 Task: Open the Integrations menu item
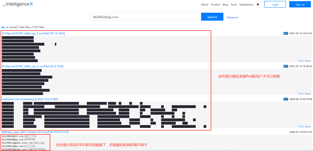(x=246, y=5)
